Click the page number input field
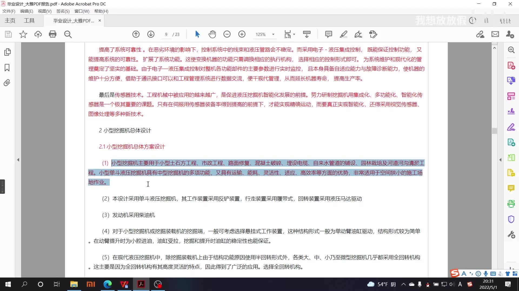 click(x=166, y=34)
